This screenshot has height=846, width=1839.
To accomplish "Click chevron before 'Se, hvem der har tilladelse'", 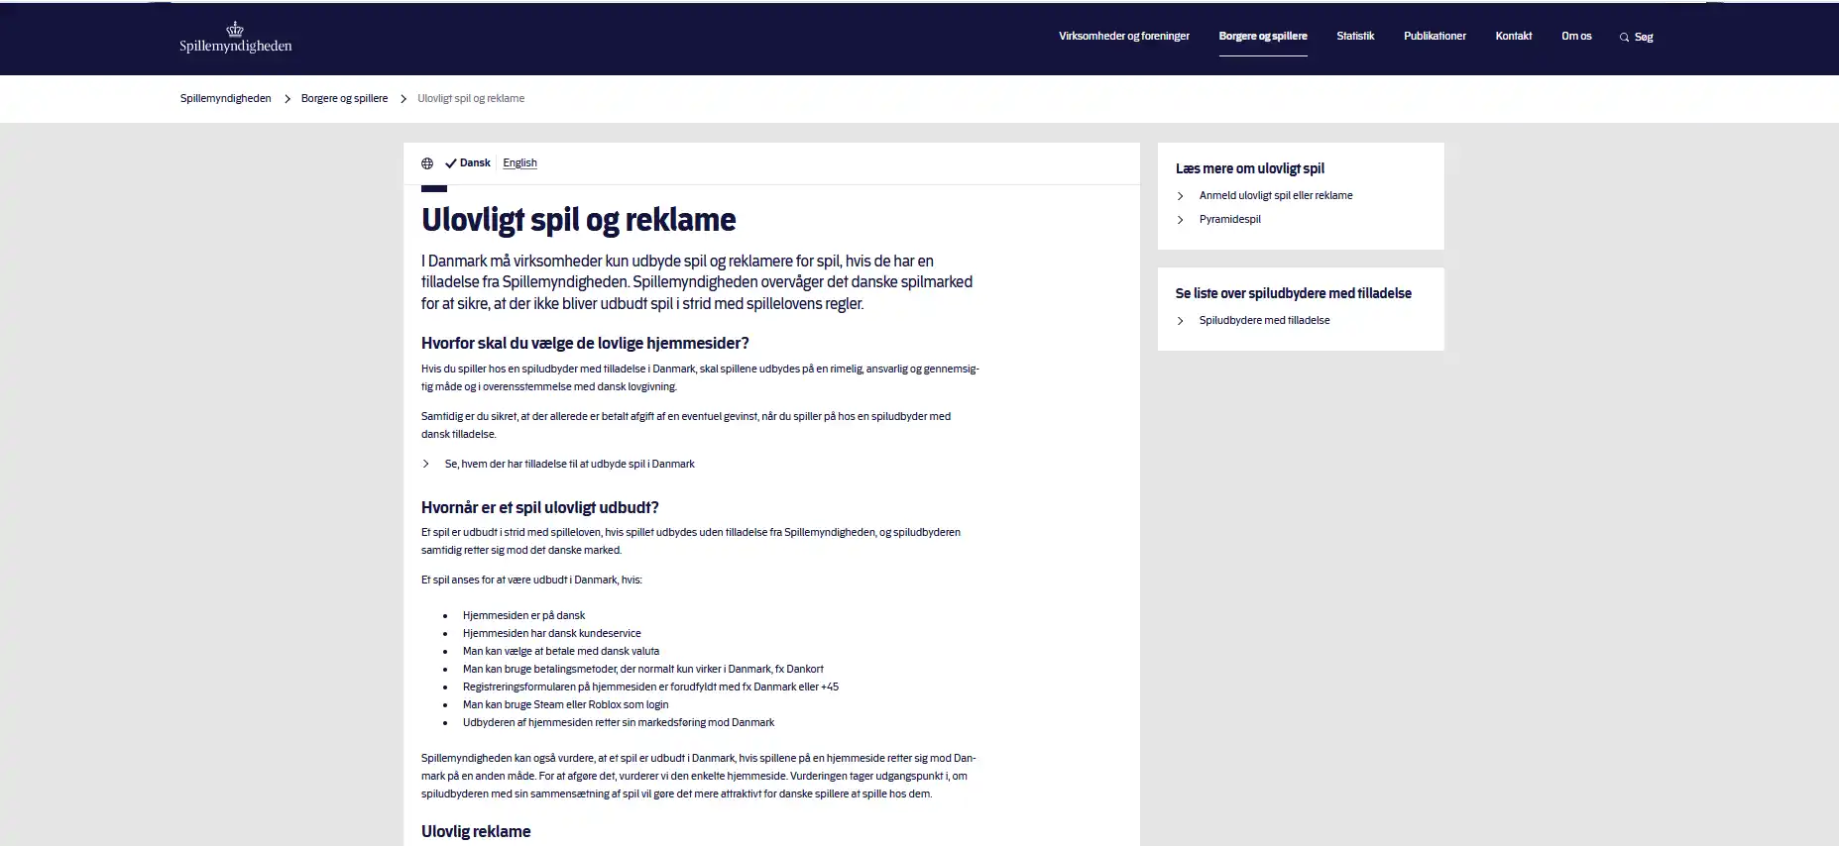I will [x=426, y=464].
